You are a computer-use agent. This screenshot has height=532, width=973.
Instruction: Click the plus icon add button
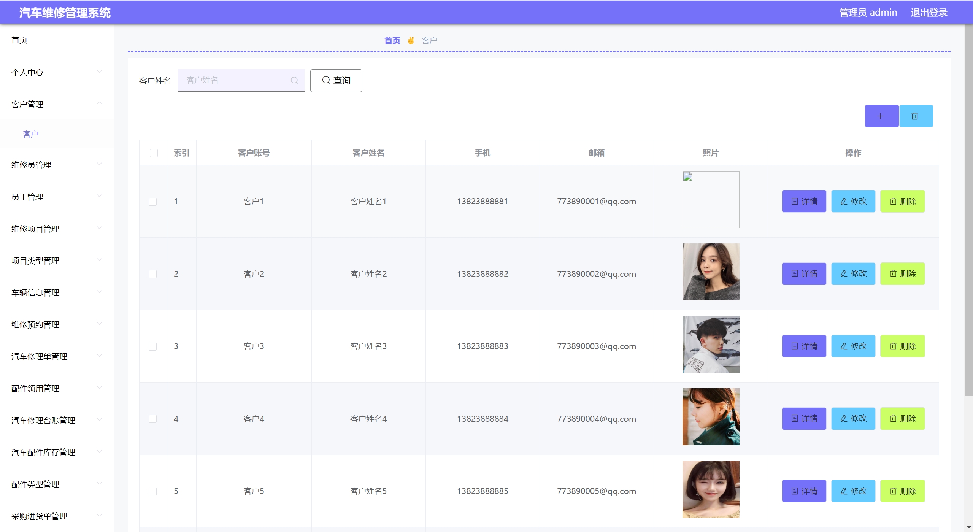coord(881,116)
